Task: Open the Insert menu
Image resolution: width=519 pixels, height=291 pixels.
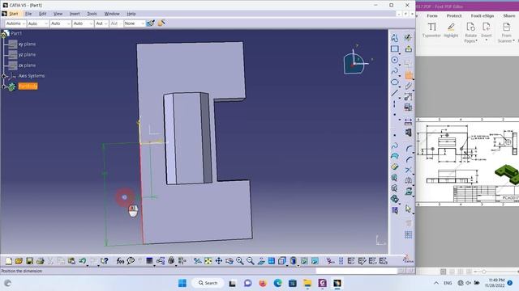Action: [x=75, y=14]
